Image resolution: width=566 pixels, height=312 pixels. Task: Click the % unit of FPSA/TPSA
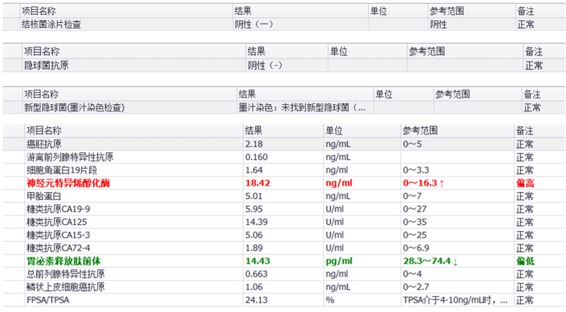point(330,300)
